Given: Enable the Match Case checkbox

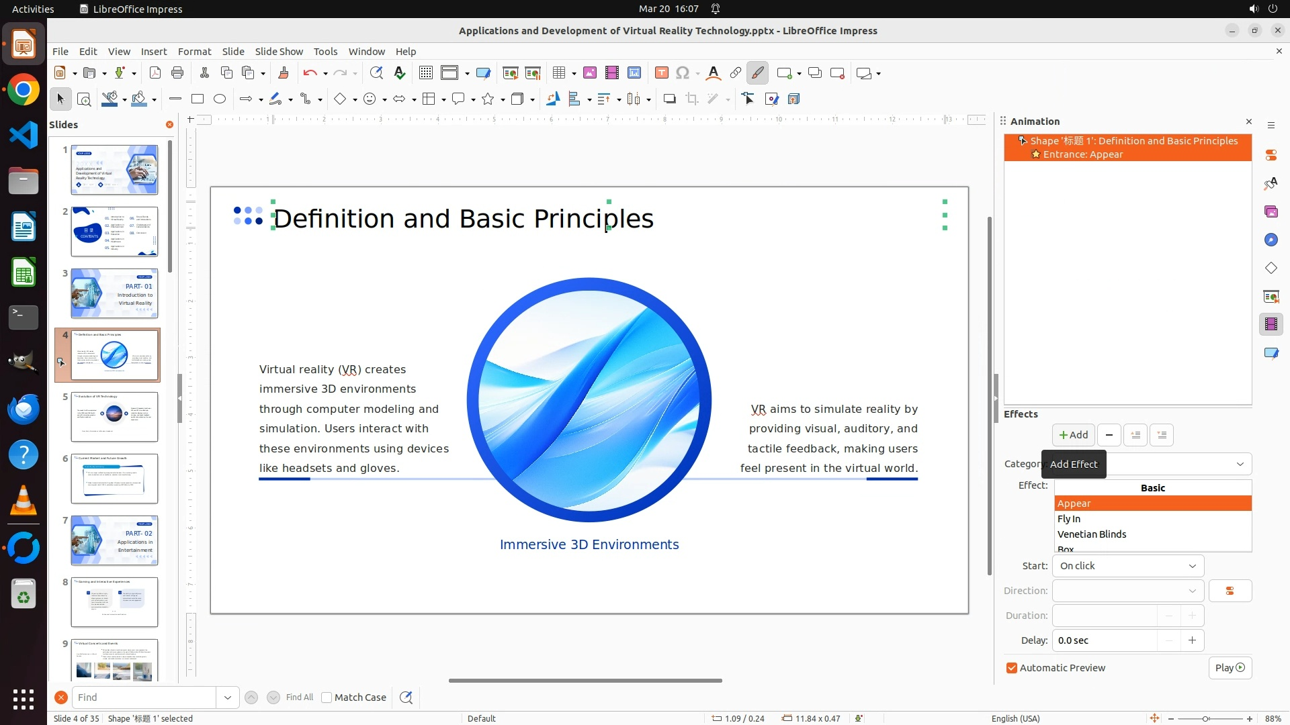Looking at the screenshot, I should click(x=327, y=697).
